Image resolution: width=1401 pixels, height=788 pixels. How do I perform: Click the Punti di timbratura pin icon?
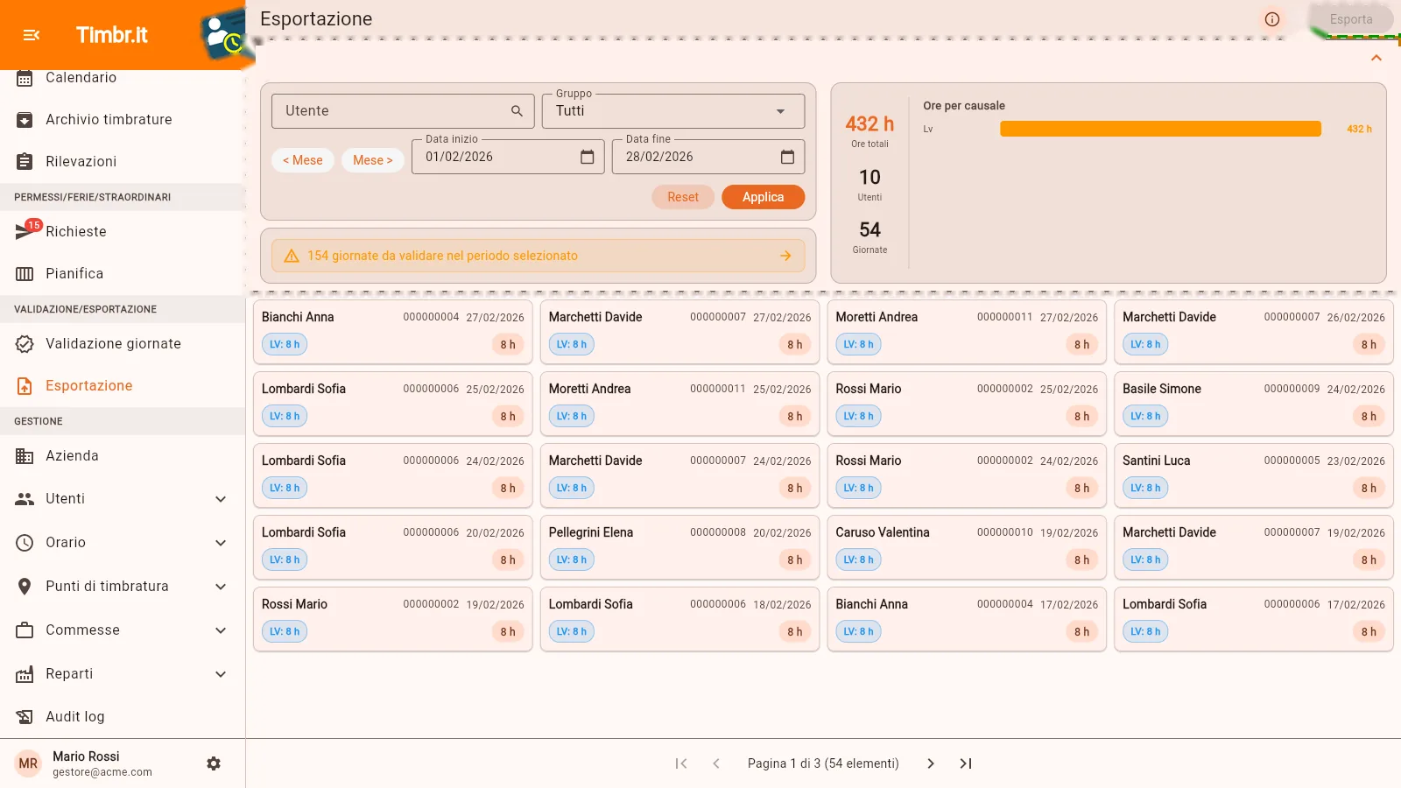click(25, 587)
